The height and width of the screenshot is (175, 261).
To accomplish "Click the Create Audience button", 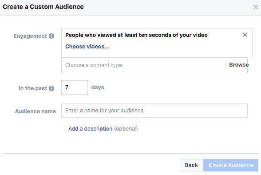I will 231,165.
